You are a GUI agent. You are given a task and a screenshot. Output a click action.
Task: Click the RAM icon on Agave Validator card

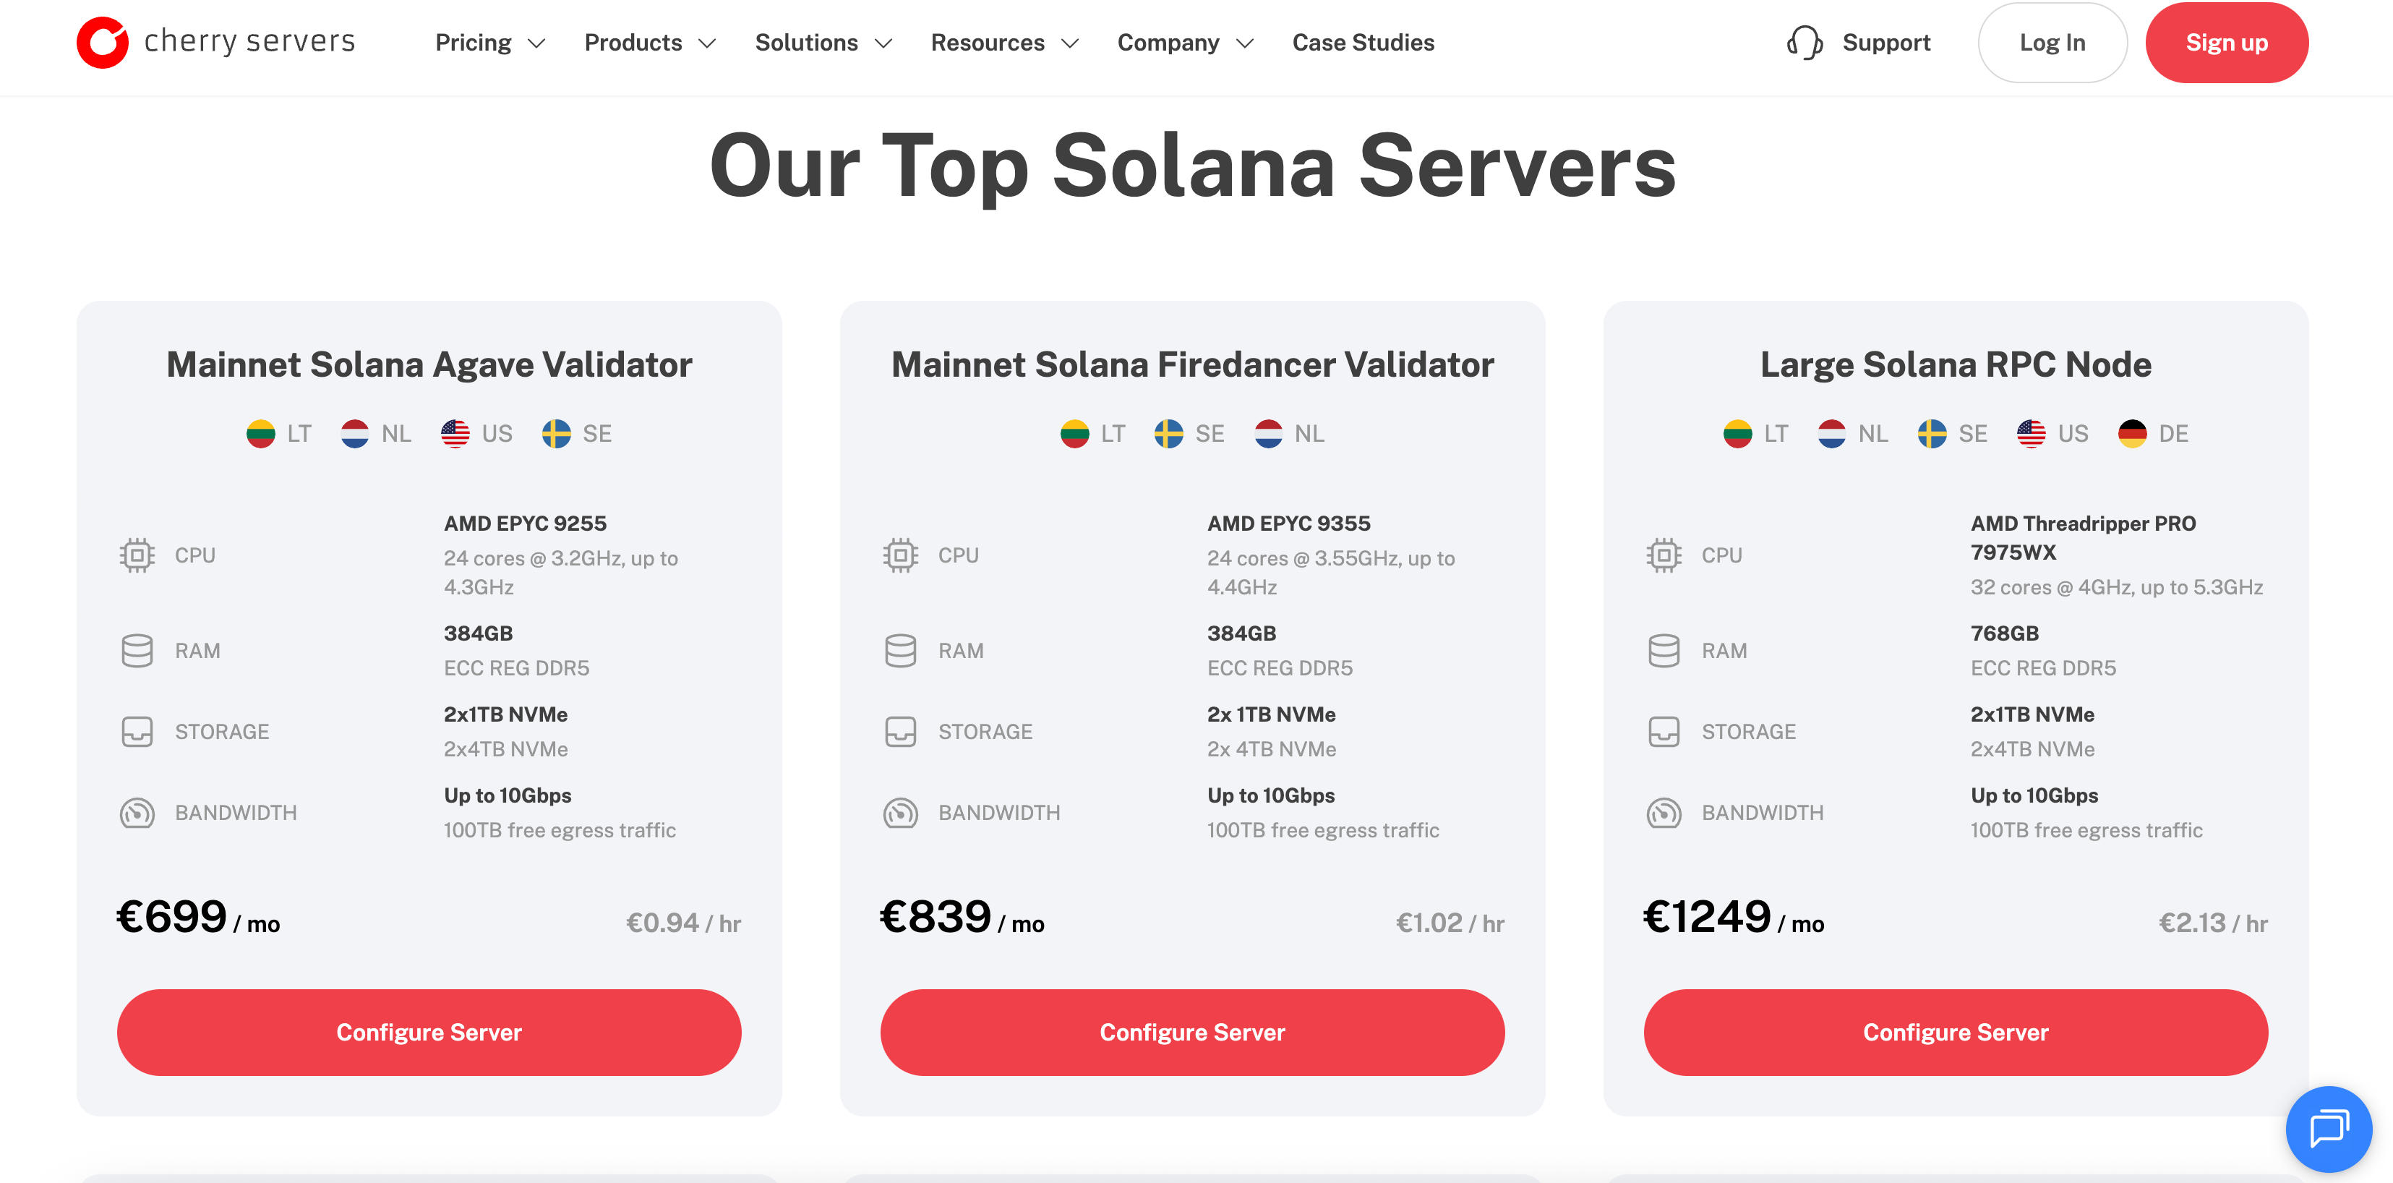[x=137, y=651]
